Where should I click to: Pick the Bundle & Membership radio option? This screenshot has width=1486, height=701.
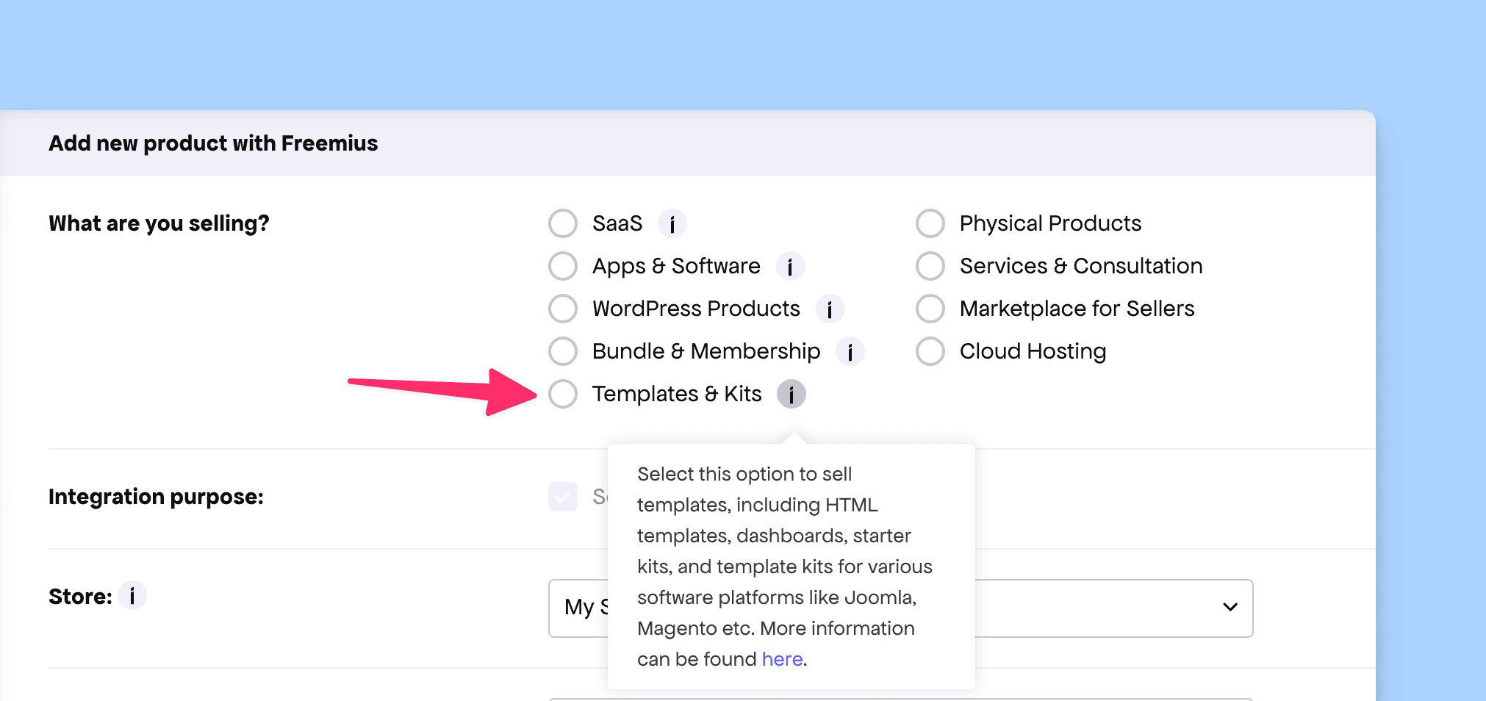[563, 351]
